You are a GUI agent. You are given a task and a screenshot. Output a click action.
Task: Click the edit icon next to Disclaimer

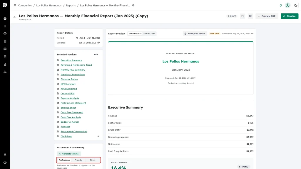[x=98, y=136]
